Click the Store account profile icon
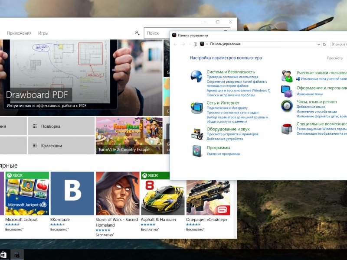 tap(137, 33)
